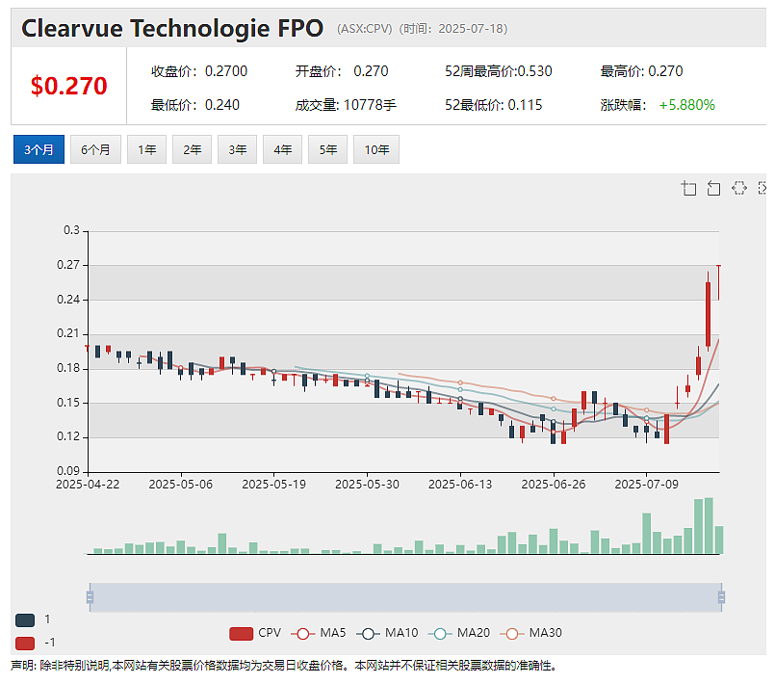
Task: Toggle the CPV candlestick series legend
Action: click(x=255, y=633)
